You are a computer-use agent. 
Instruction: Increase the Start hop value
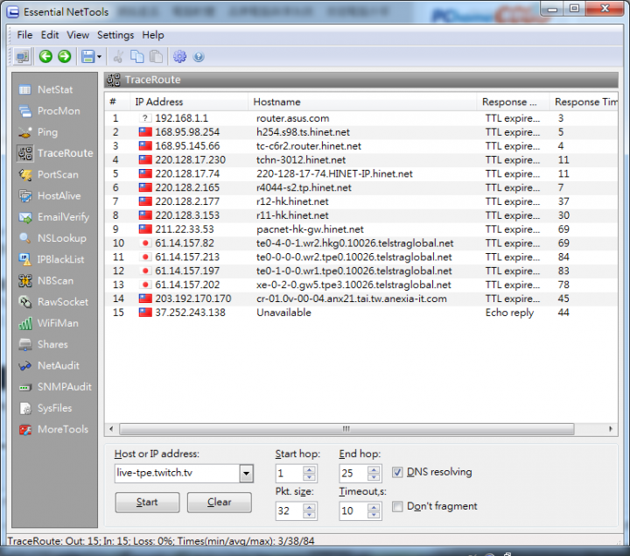coord(309,469)
